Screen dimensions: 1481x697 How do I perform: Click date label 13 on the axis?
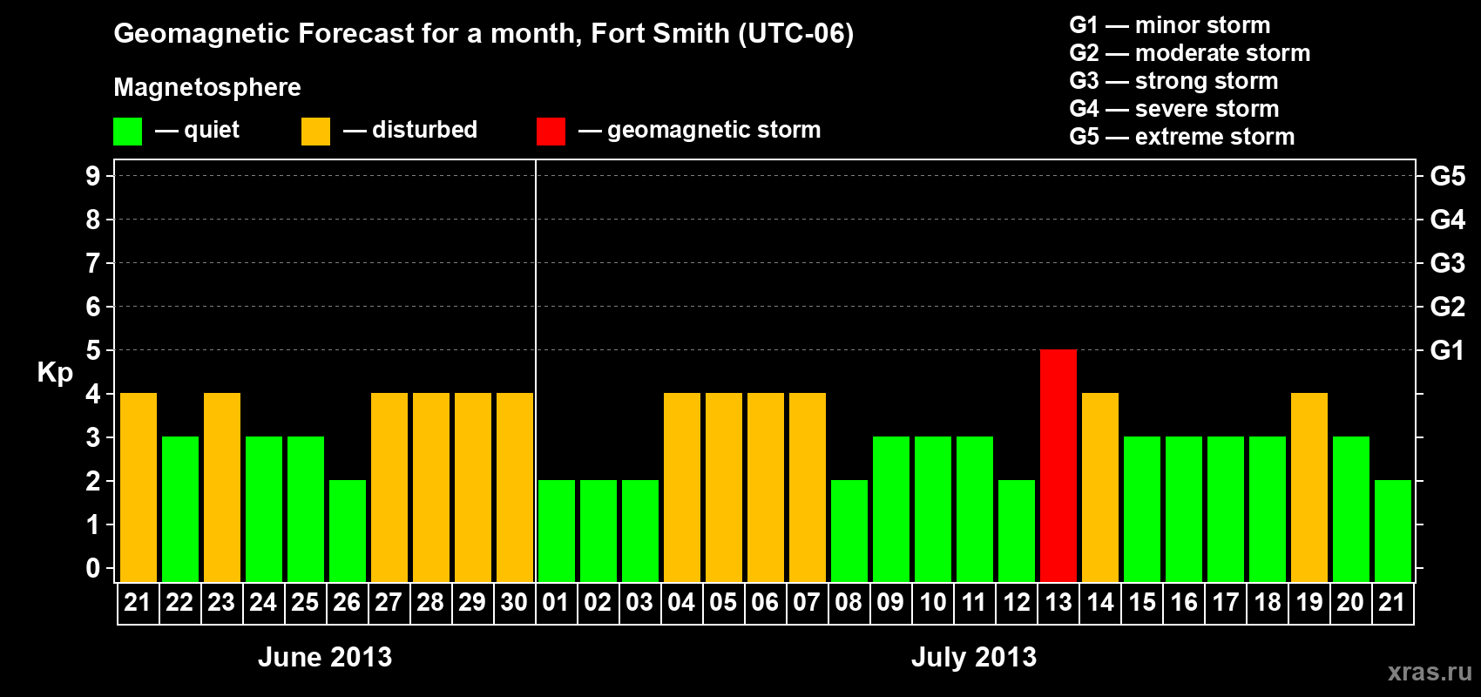(1058, 603)
